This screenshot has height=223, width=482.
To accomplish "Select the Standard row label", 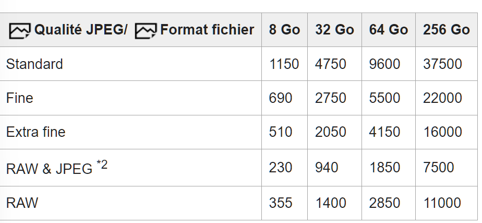I will click(34, 64).
